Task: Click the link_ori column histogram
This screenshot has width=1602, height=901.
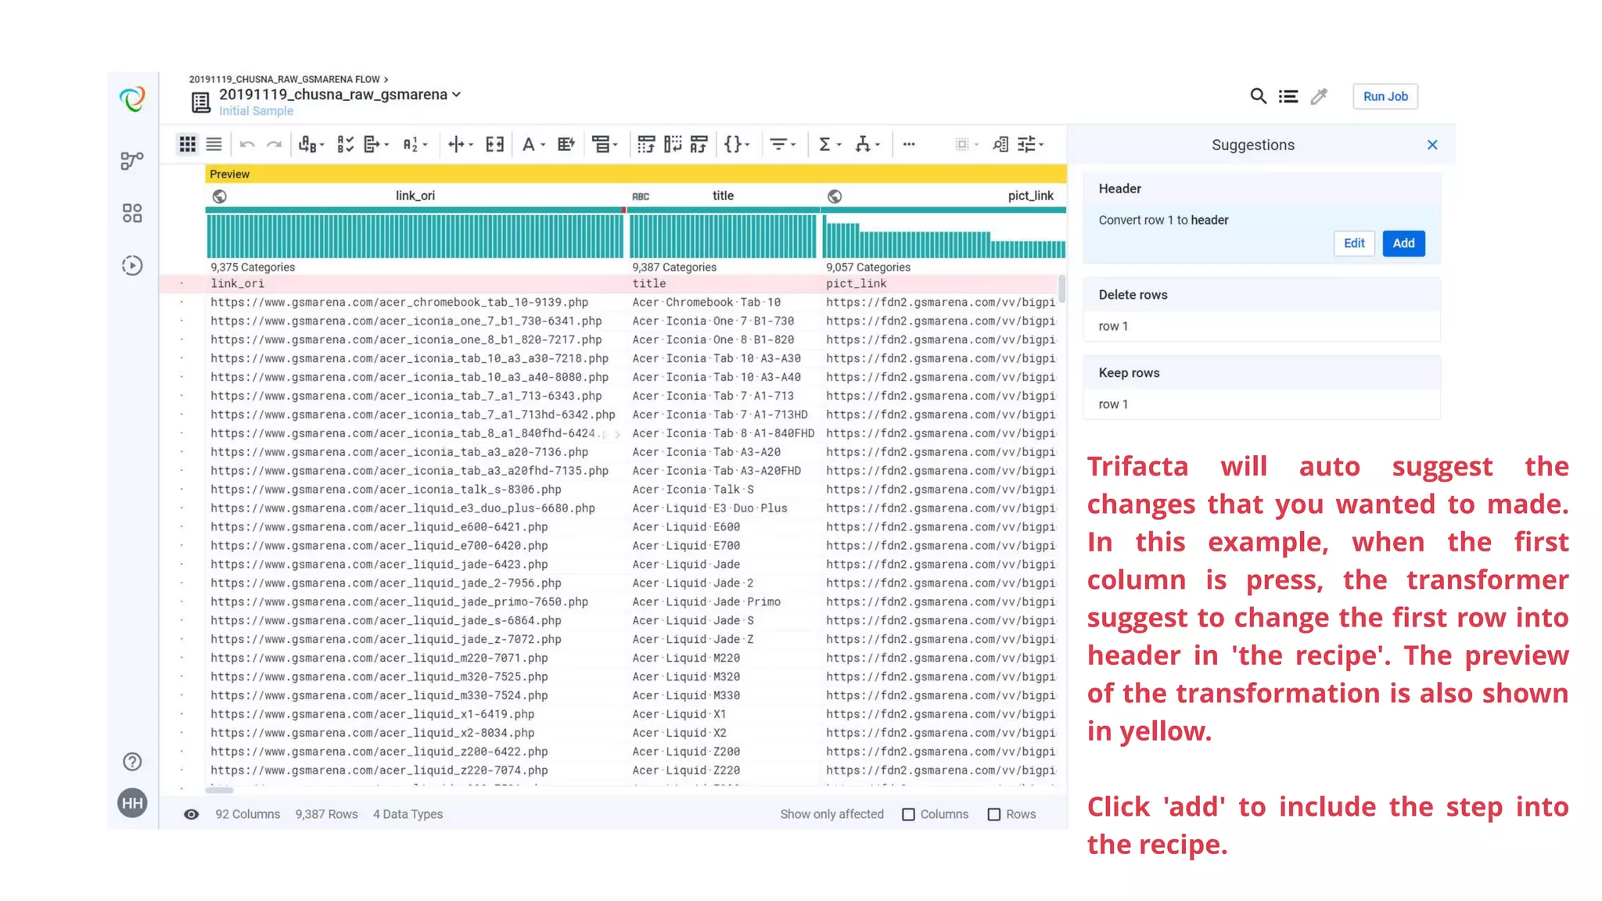Action: click(x=415, y=235)
